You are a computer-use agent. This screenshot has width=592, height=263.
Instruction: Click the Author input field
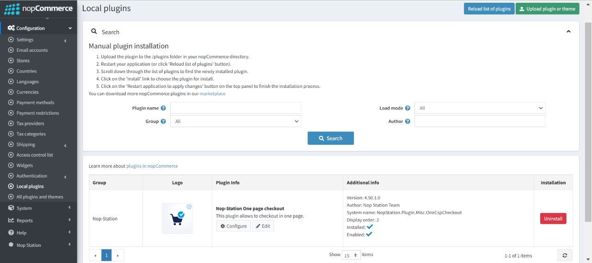click(x=480, y=121)
